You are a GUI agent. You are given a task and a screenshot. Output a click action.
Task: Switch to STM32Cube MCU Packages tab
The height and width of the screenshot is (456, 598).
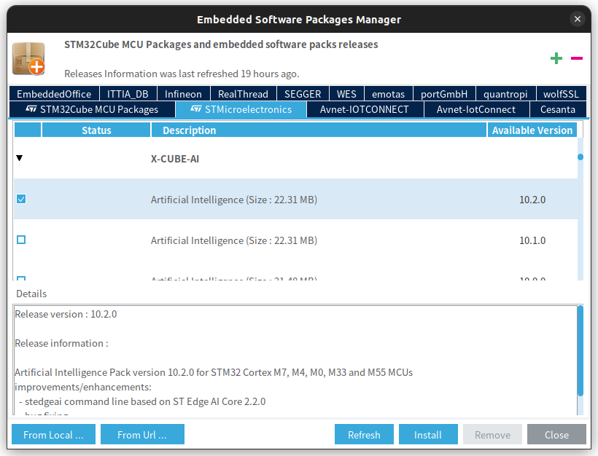pos(92,110)
